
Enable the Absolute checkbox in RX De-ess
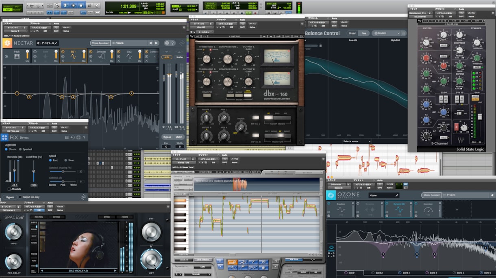[x=9, y=189]
